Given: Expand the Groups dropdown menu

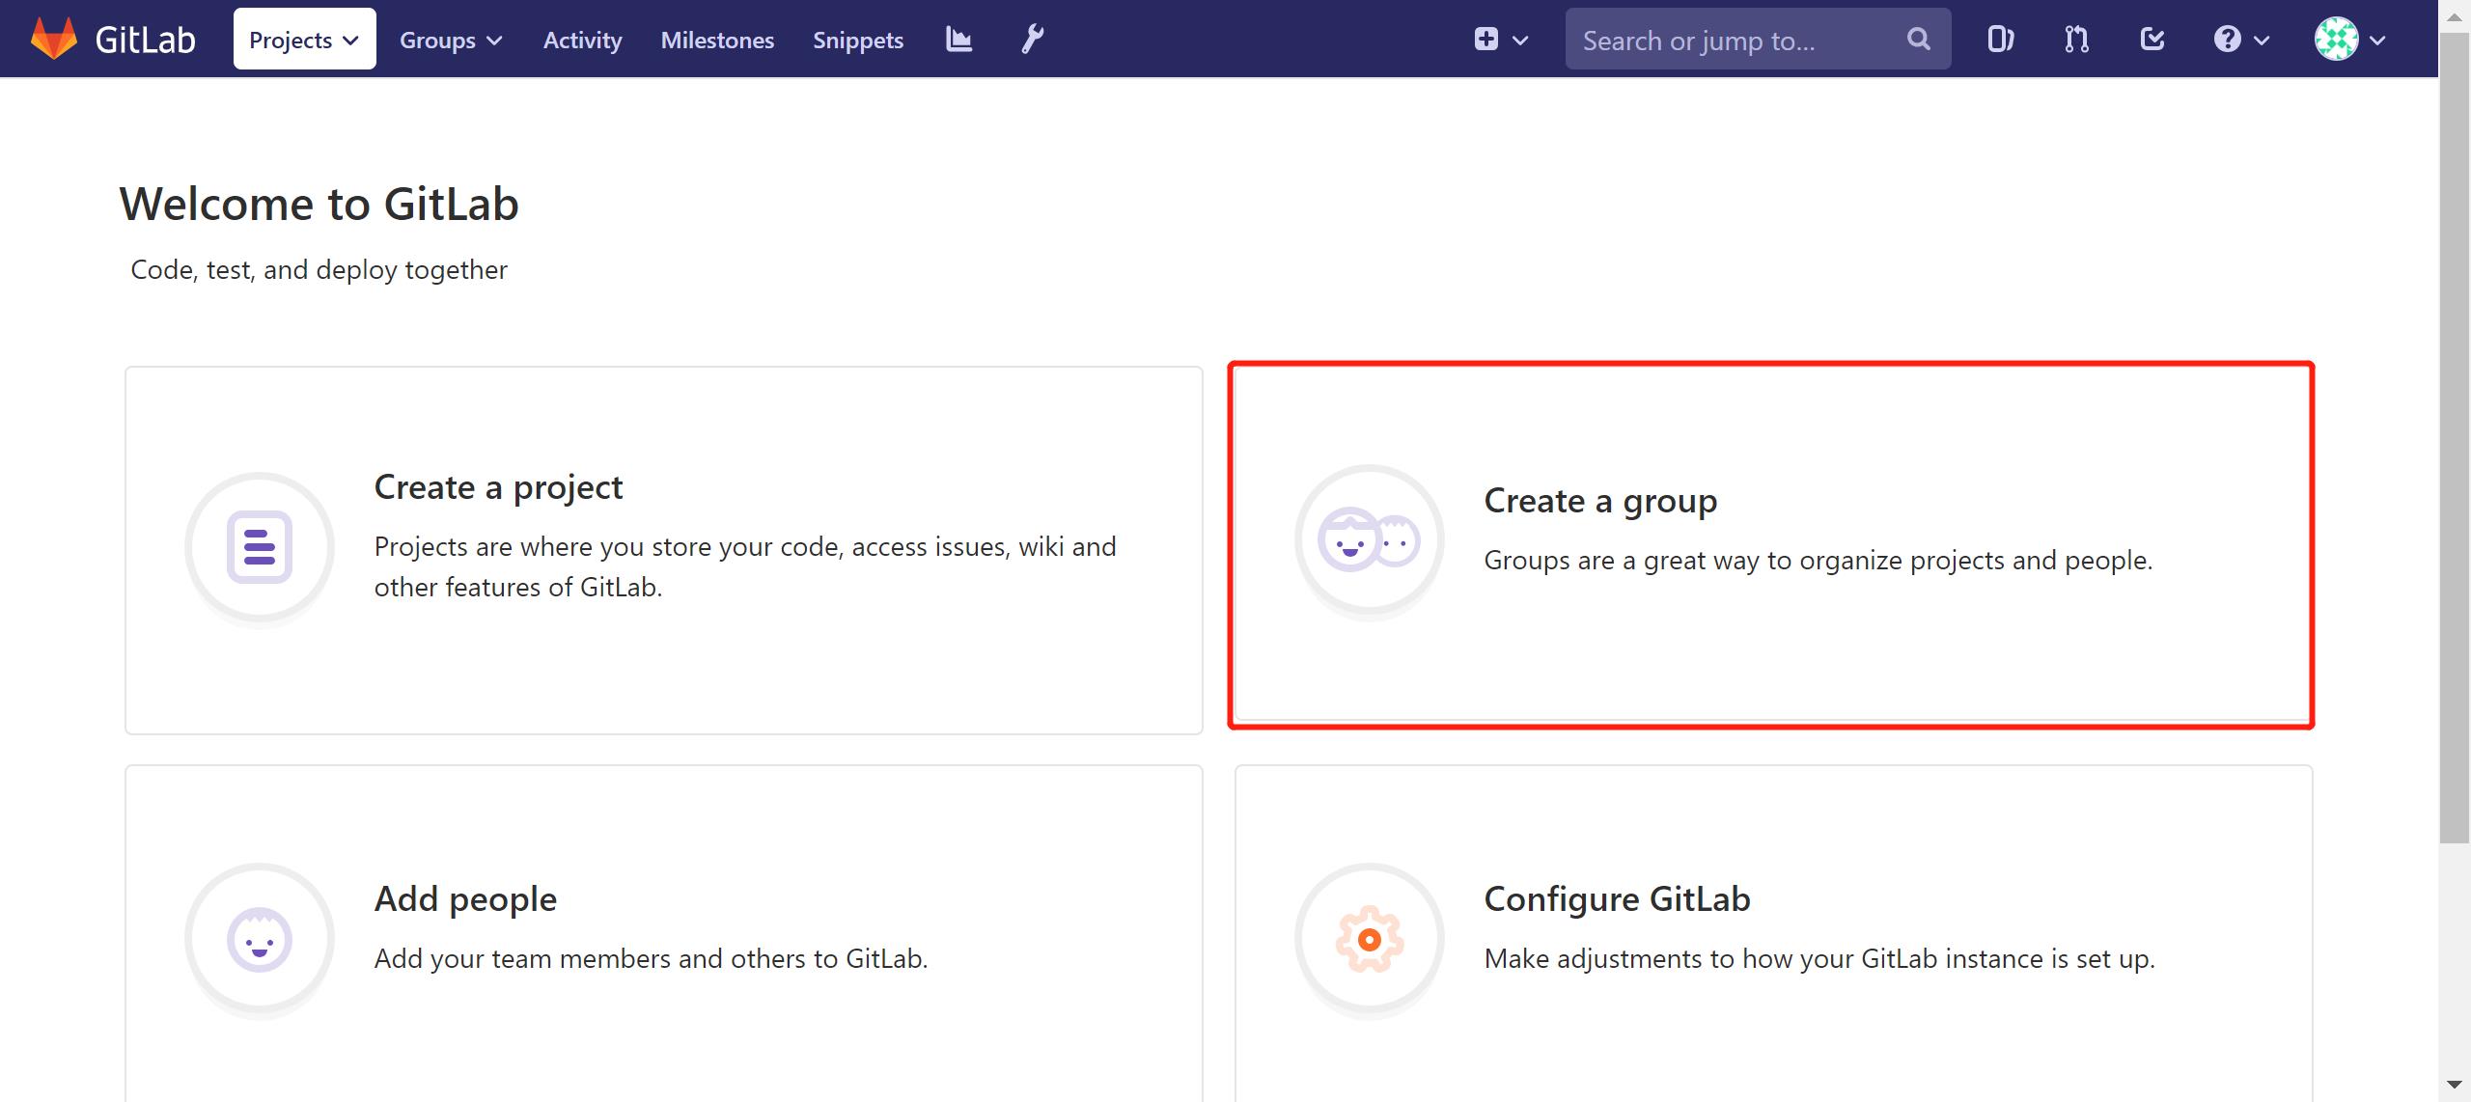Looking at the screenshot, I should point(451,40).
